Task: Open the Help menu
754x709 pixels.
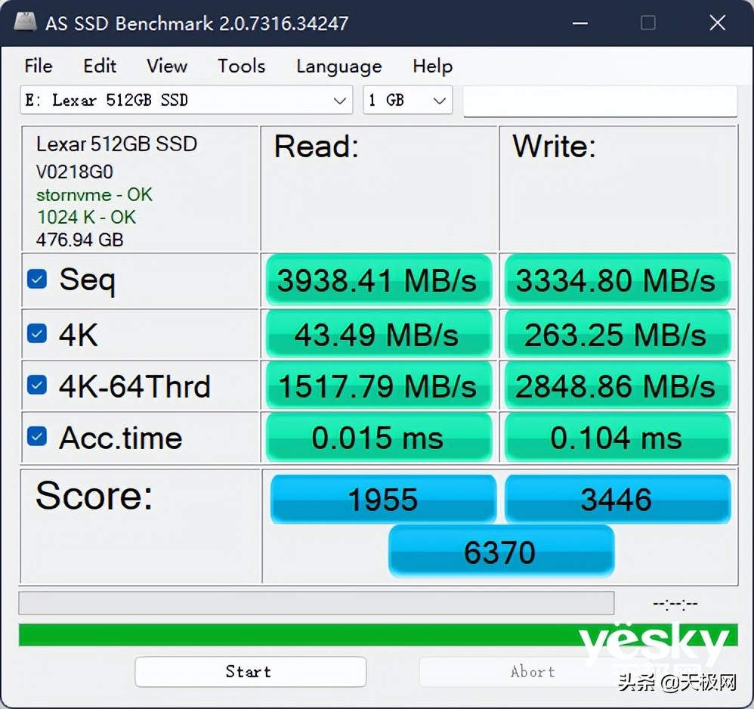Action: 432,67
